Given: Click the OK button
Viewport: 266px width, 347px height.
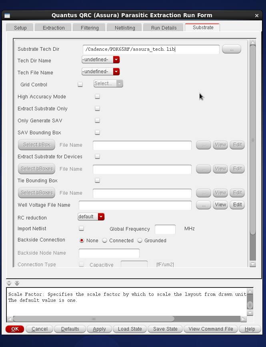Looking at the screenshot, I should pos(15,329).
